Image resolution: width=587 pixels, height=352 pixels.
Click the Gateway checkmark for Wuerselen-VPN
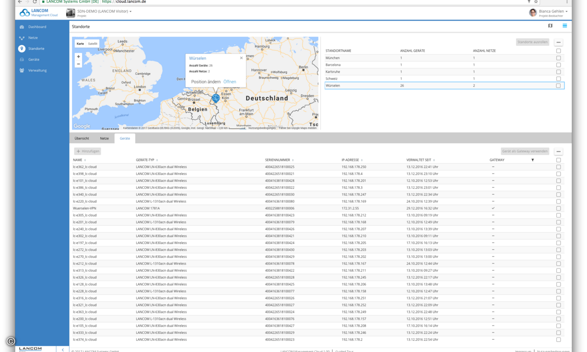pyautogui.click(x=493, y=208)
